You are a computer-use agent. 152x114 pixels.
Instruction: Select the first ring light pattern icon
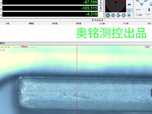tap(108, 15)
